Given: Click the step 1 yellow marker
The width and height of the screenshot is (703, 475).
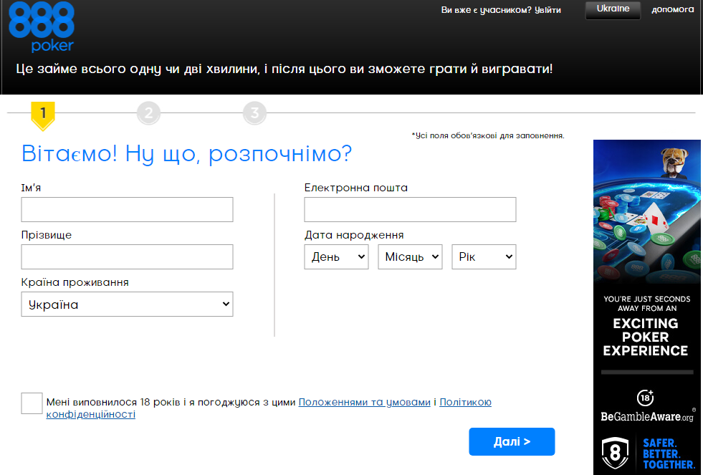Looking at the screenshot, I should (43, 115).
